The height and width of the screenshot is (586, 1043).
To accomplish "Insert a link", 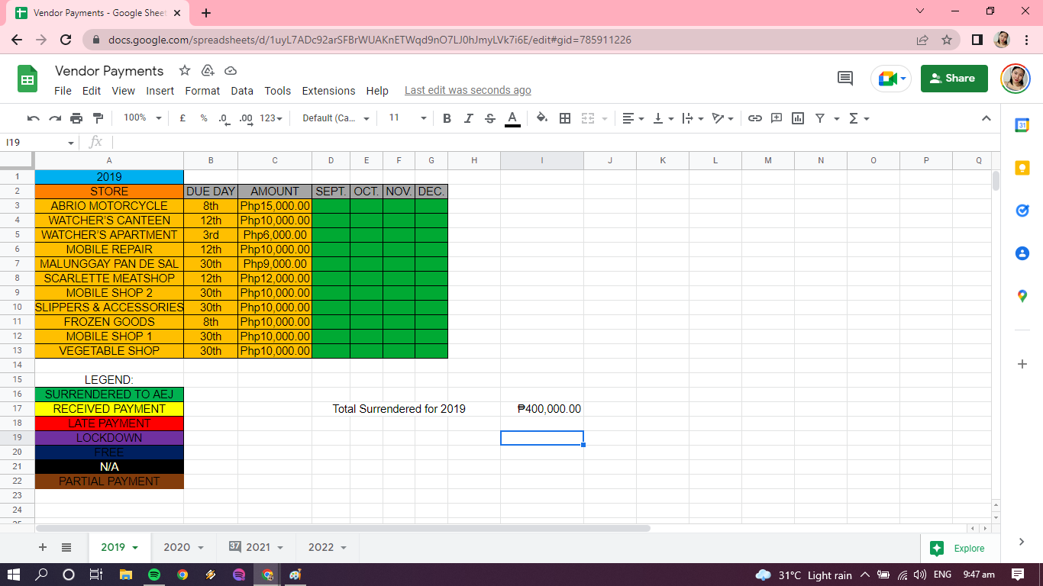I will click(755, 118).
